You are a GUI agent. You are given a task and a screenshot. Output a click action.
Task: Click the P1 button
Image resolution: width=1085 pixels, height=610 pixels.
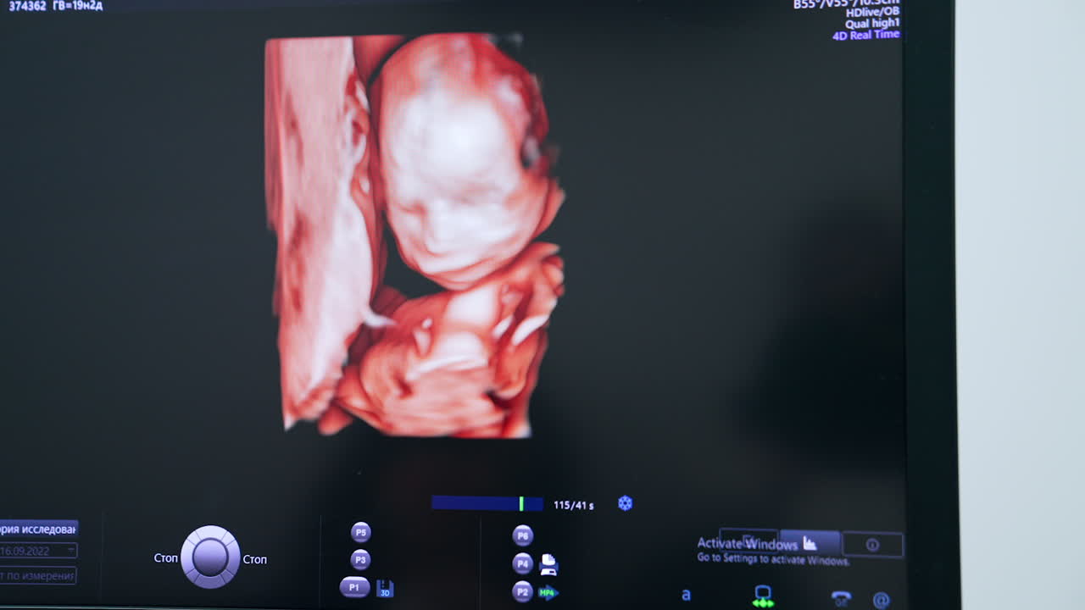click(354, 587)
